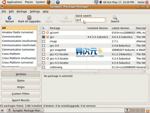
Task: Open the Help menu
Action: tap(46, 12)
